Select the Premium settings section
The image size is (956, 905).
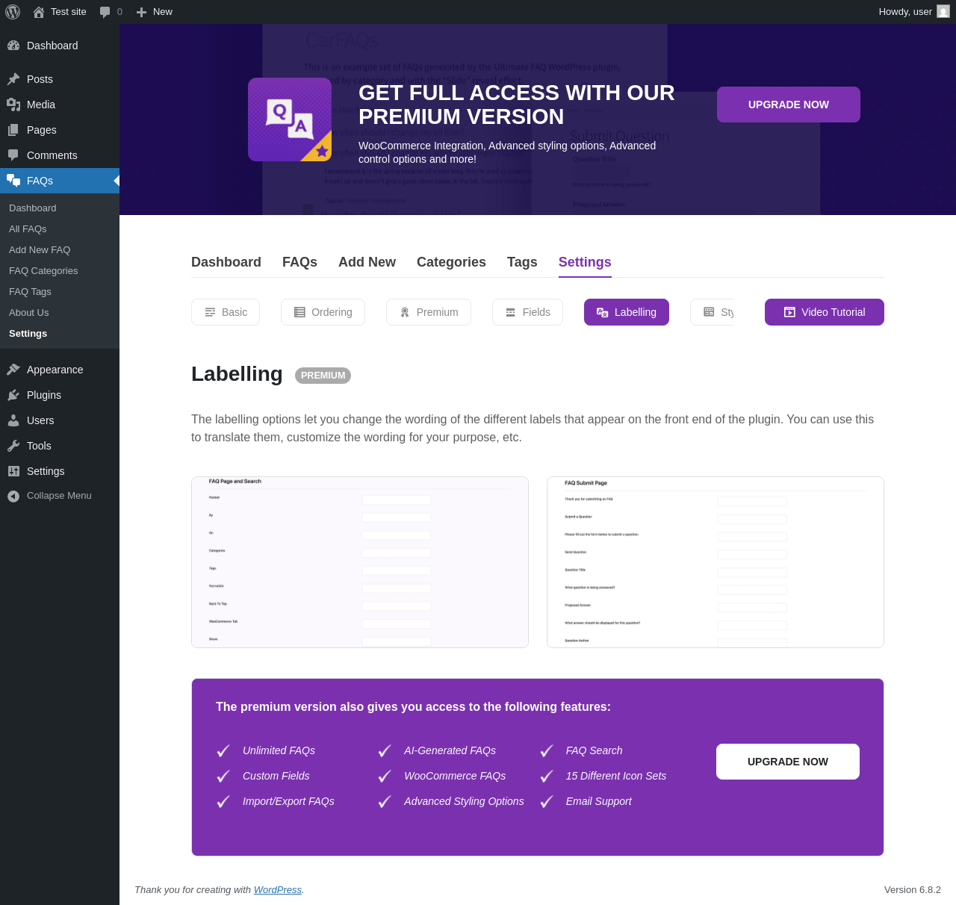[x=429, y=312]
